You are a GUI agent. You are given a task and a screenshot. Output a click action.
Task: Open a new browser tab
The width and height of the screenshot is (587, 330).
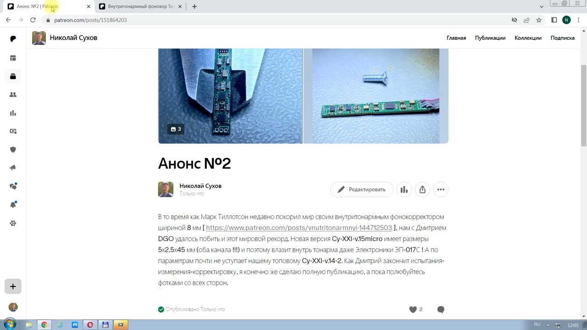point(194,6)
